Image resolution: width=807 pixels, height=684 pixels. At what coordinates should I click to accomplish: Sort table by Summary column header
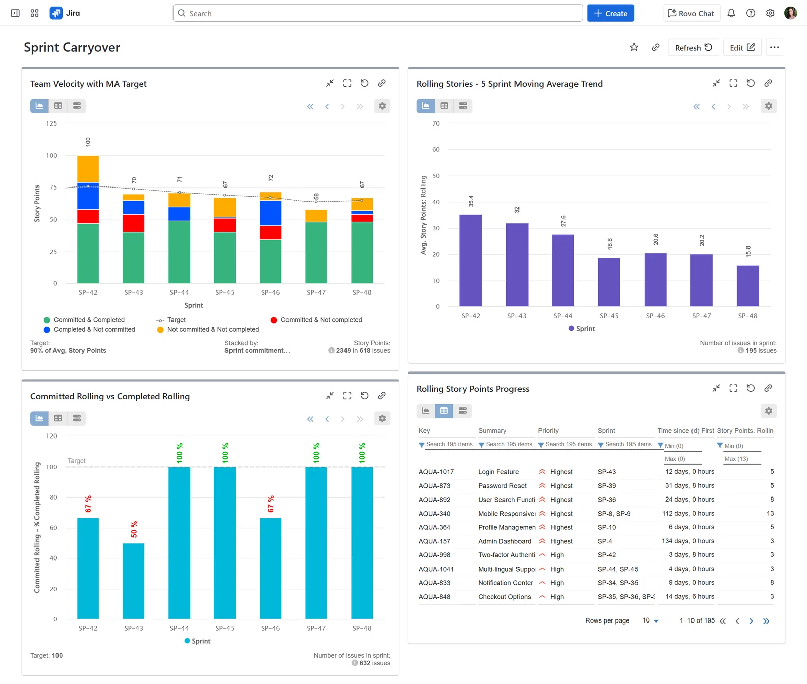click(492, 431)
